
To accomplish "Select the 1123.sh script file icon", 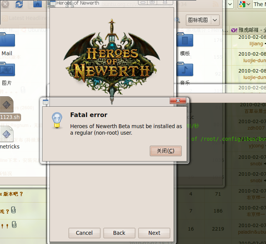I will [7, 105].
